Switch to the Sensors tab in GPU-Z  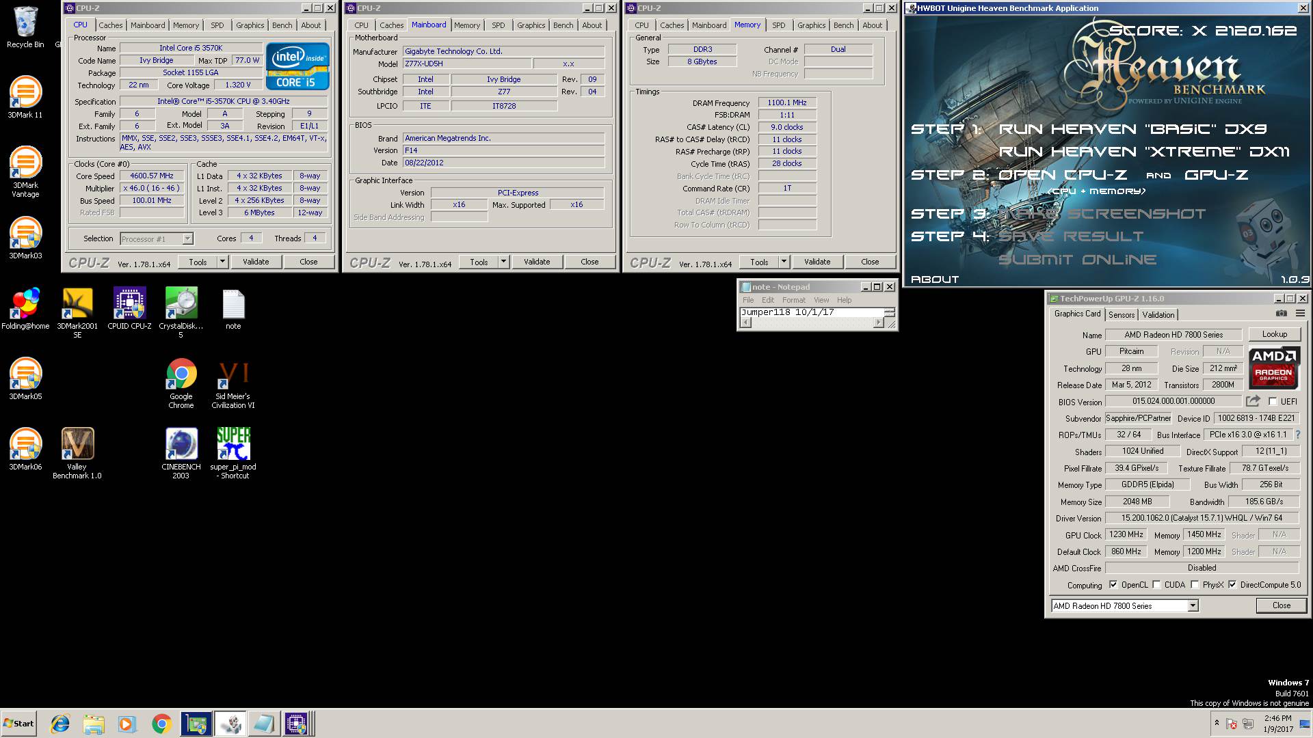(1122, 315)
